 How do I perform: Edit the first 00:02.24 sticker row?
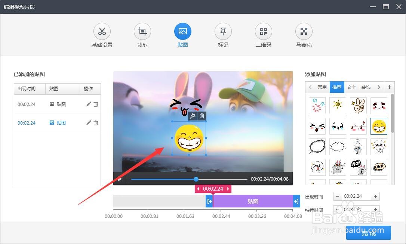89,104
